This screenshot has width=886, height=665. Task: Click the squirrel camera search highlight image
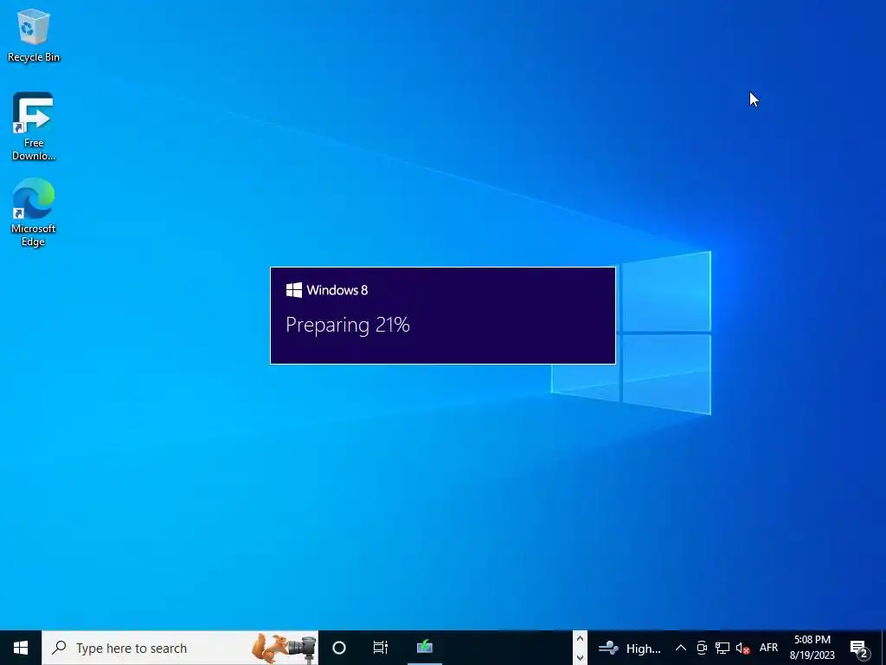tap(284, 648)
